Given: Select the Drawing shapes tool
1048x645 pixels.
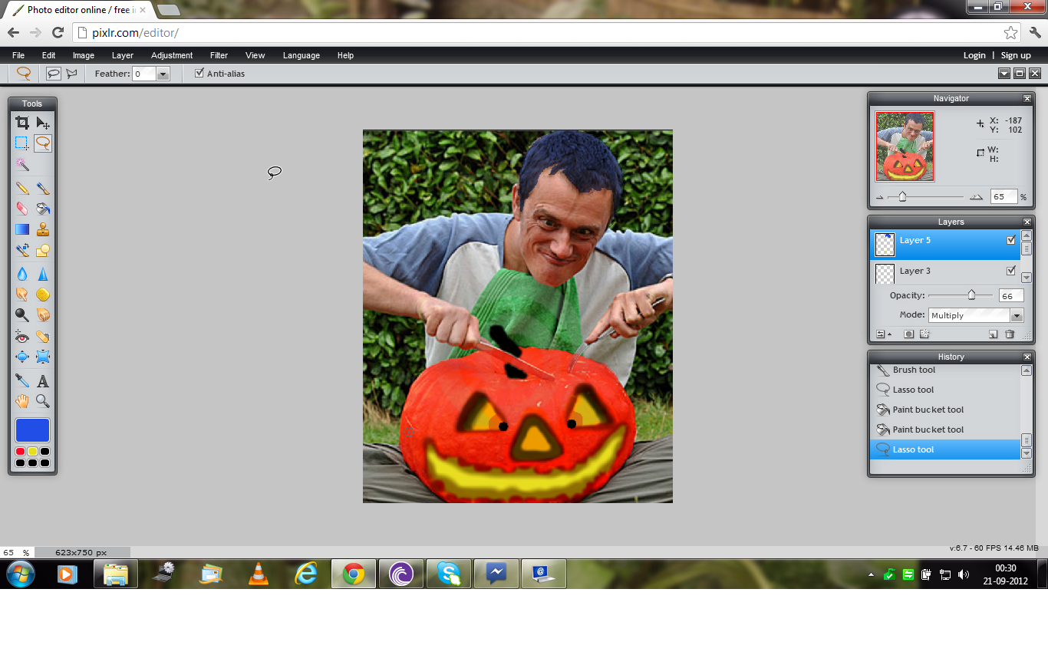Looking at the screenshot, I should point(43,250).
